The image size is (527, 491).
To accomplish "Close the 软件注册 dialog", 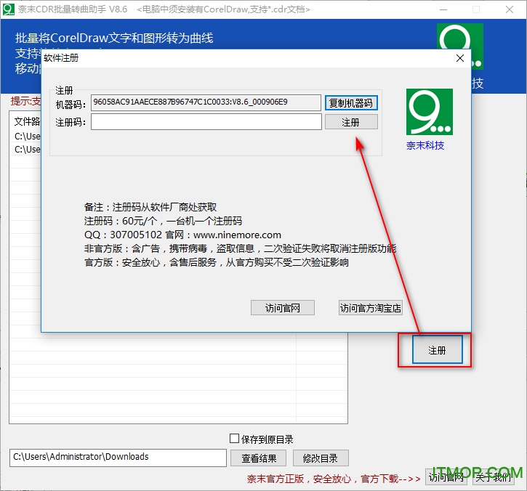I will click(x=459, y=58).
